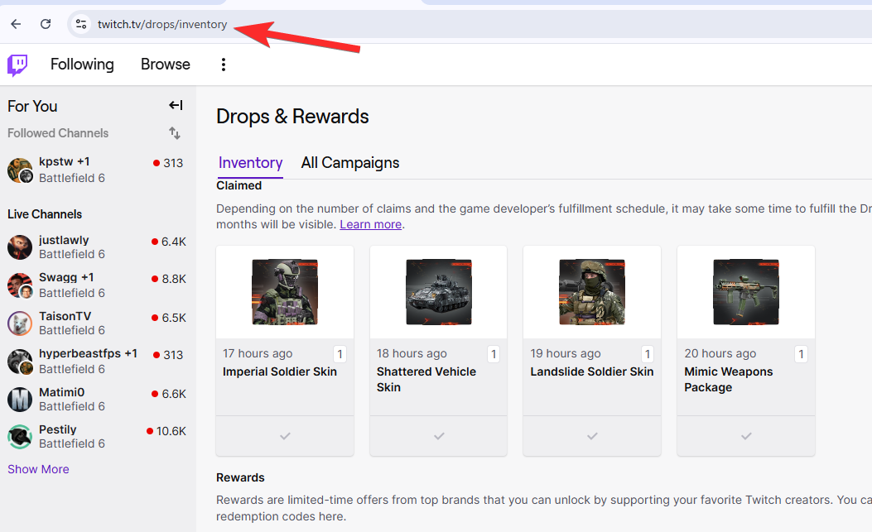Select Matimi0 channel name
872x532 pixels.
click(x=62, y=392)
